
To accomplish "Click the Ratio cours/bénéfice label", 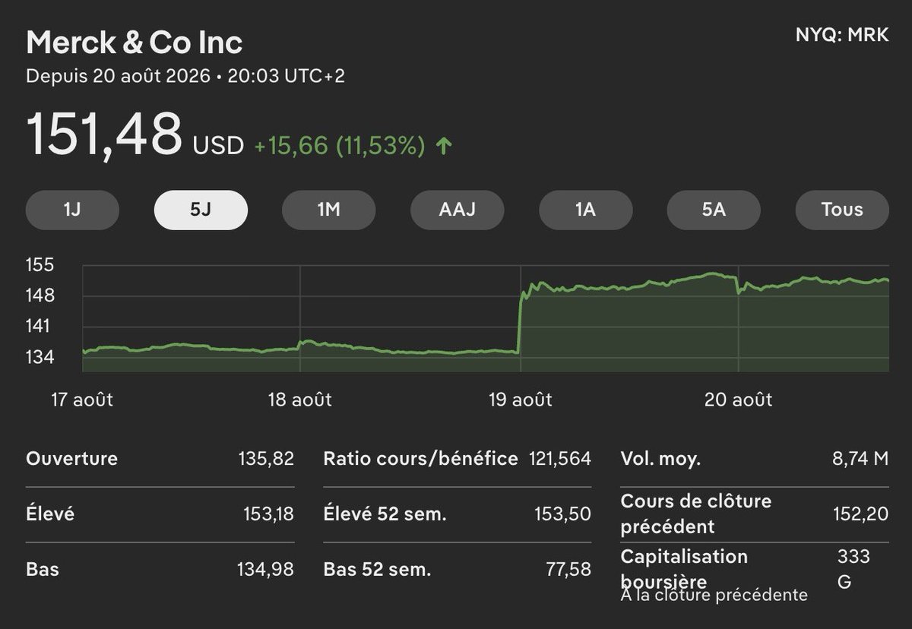I will pyautogui.click(x=420, y=459).
